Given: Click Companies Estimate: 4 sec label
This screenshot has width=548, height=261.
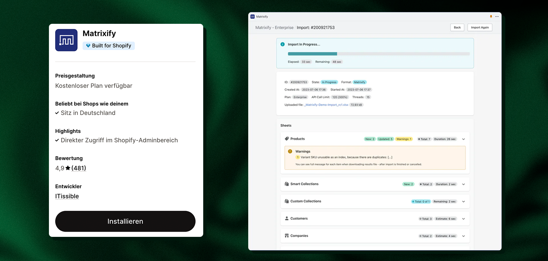Looking at the screenshot, I should pyautogui.click(x=446, y=236).
